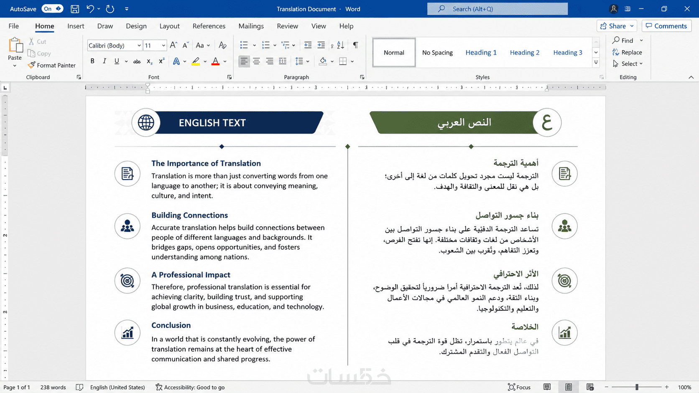Screen dimensions: 699x393
Task: Click the Increase Indent icon
Action: [321, 45]
